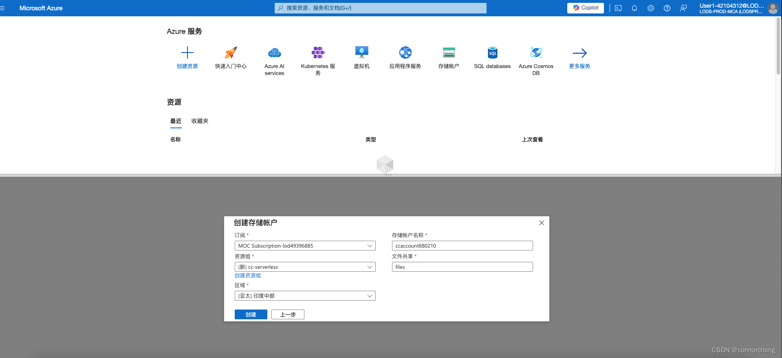
Task: Open Storage accounts (存储帐户) icon
Action: click(x=449, y=53)
